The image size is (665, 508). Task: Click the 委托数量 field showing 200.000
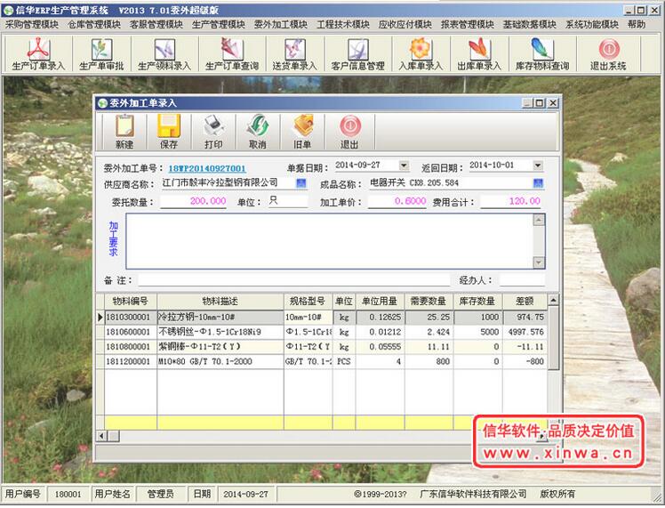[194, 201]
